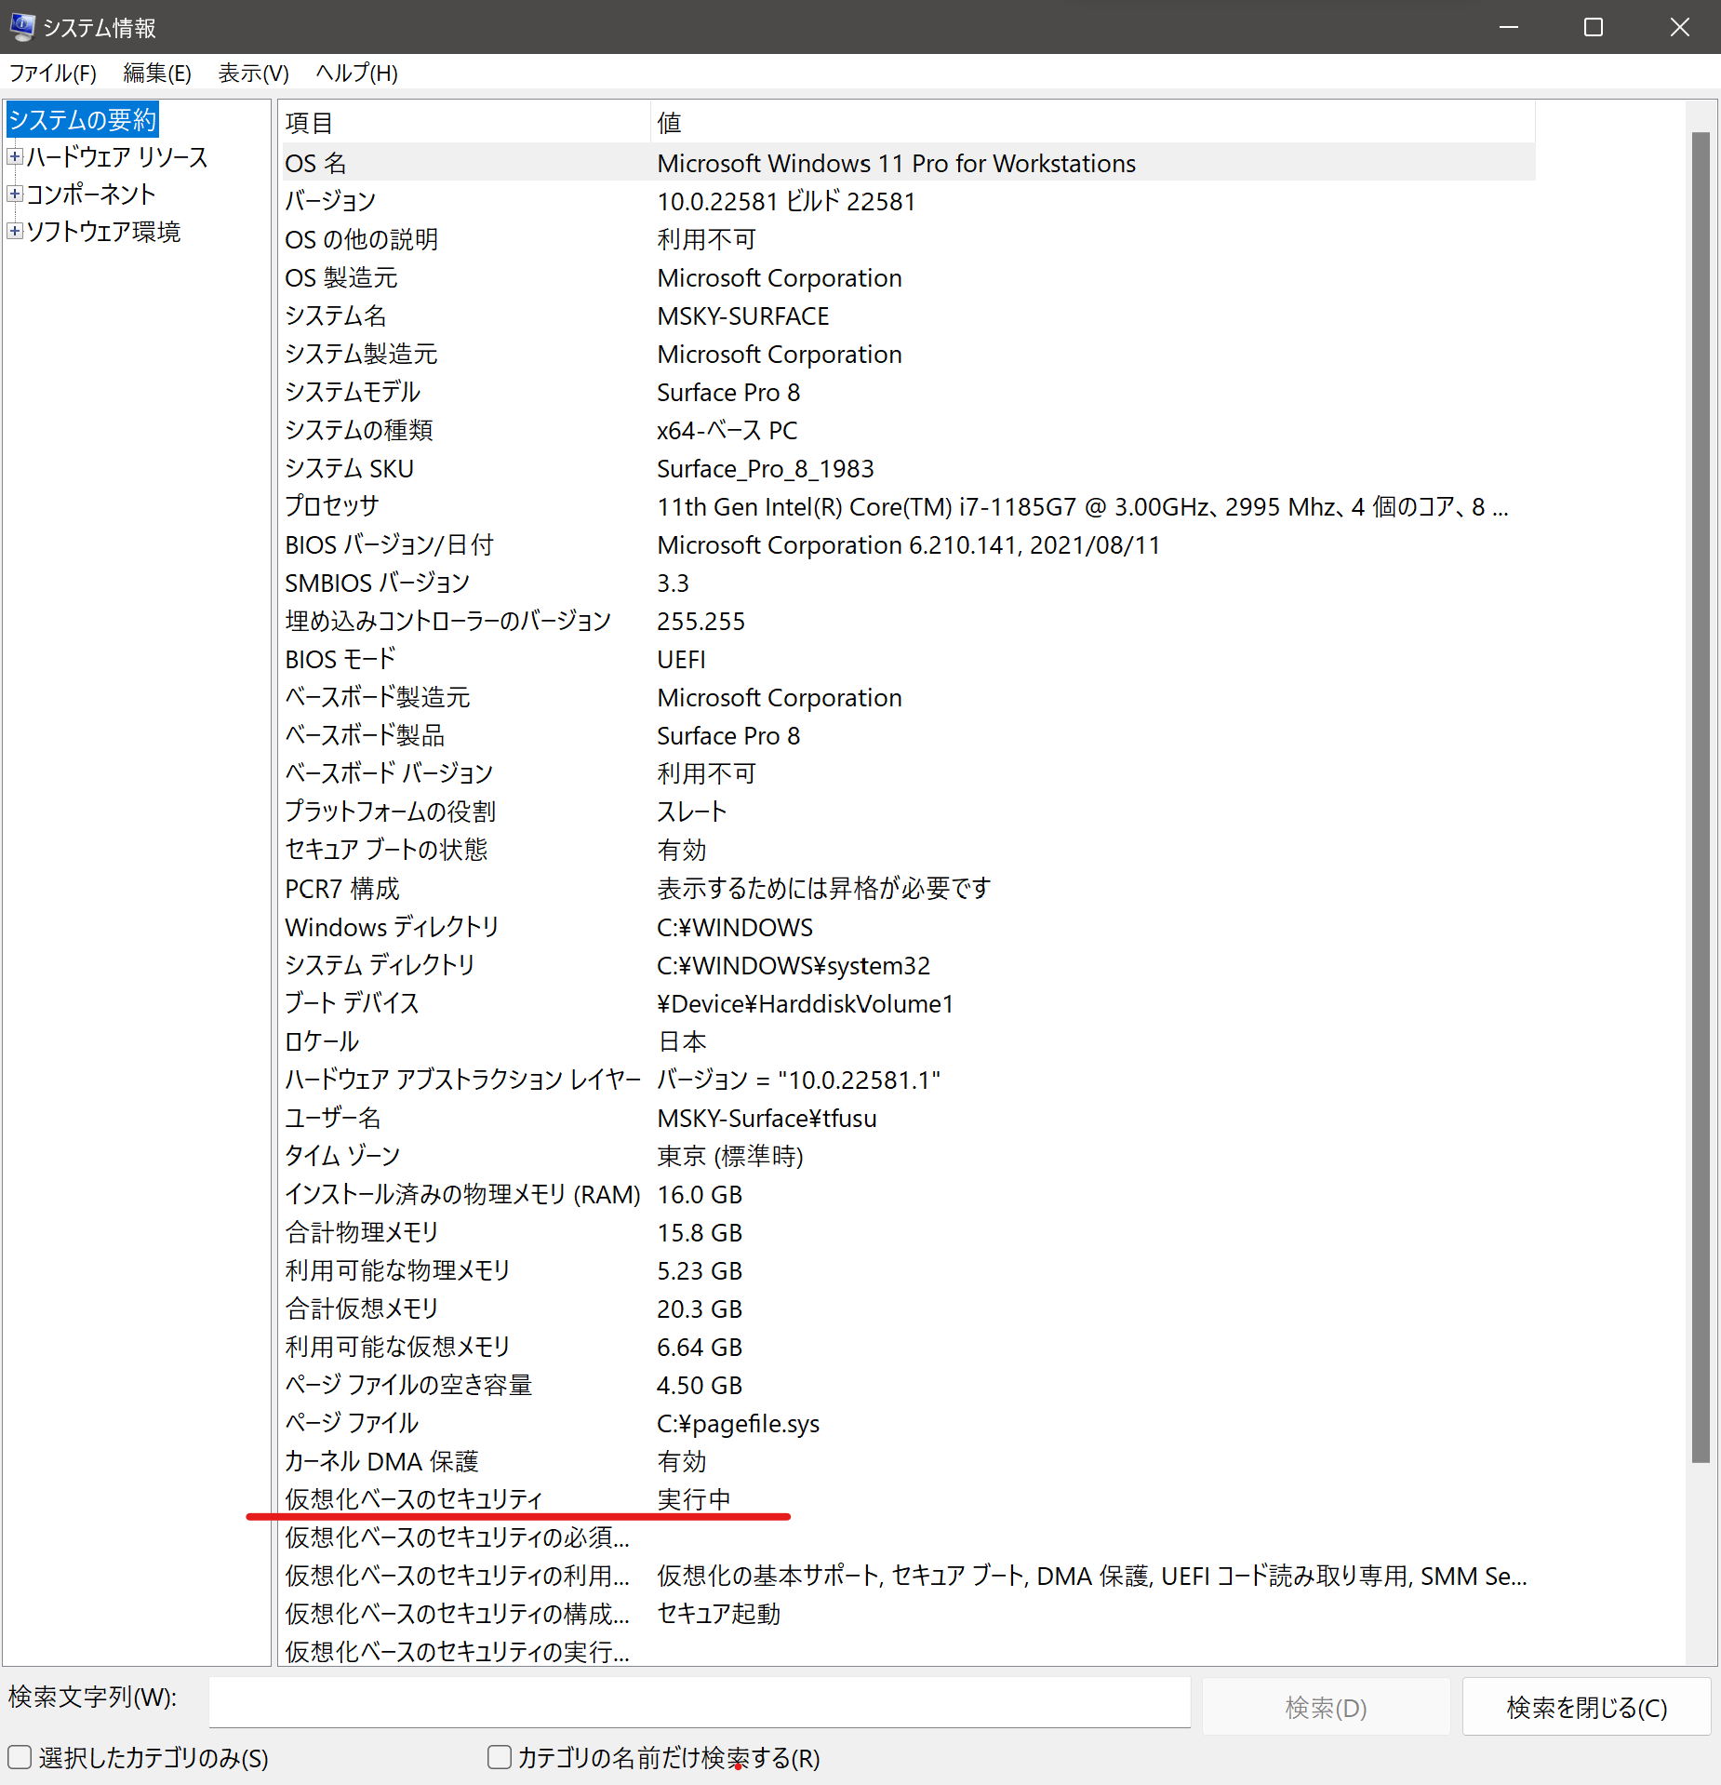Focus the 検索文字列 input field
The width and height of the screenshot is (1721, 1785).
pyautogui.click(x=700, y=1702)
